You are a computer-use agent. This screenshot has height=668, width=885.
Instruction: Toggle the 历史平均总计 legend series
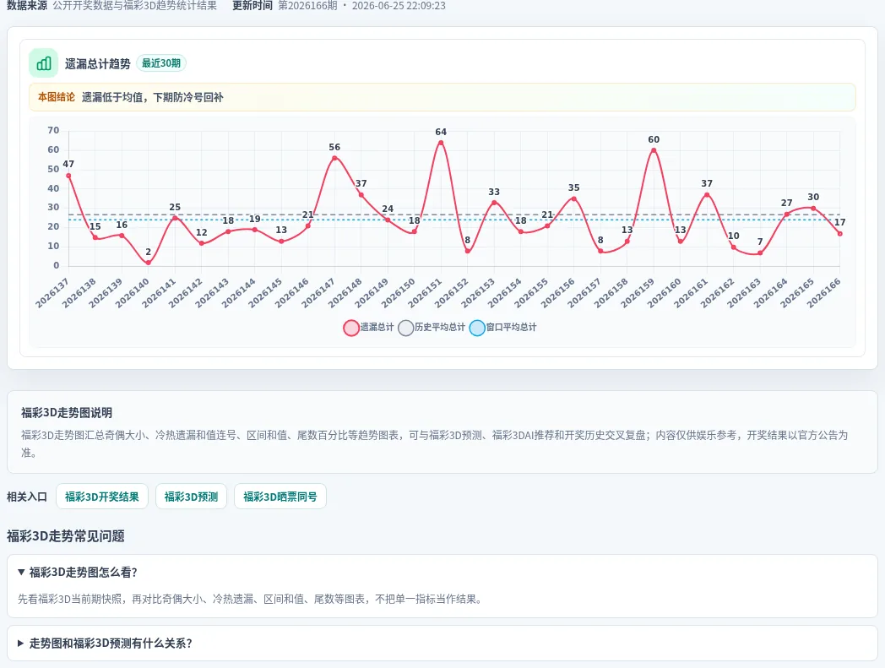(432, 328)
